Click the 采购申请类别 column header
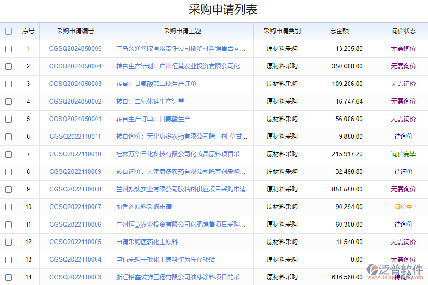The height and width of the screenshot is (285, 428). pos(282,31)
